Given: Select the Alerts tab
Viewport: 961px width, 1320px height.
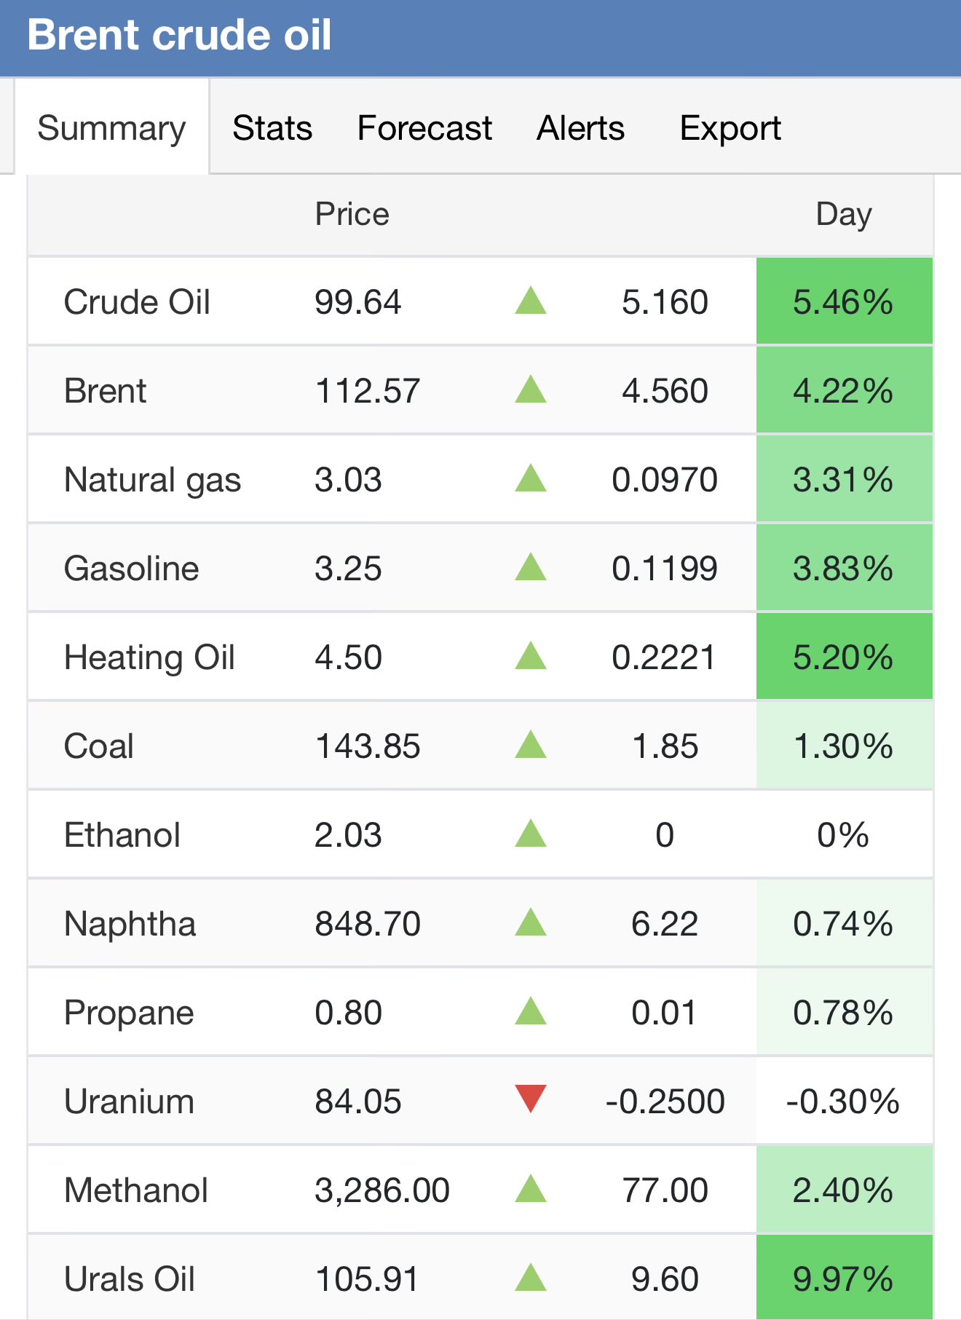Looking at the screenshot, I should click(x=580, y=128).
